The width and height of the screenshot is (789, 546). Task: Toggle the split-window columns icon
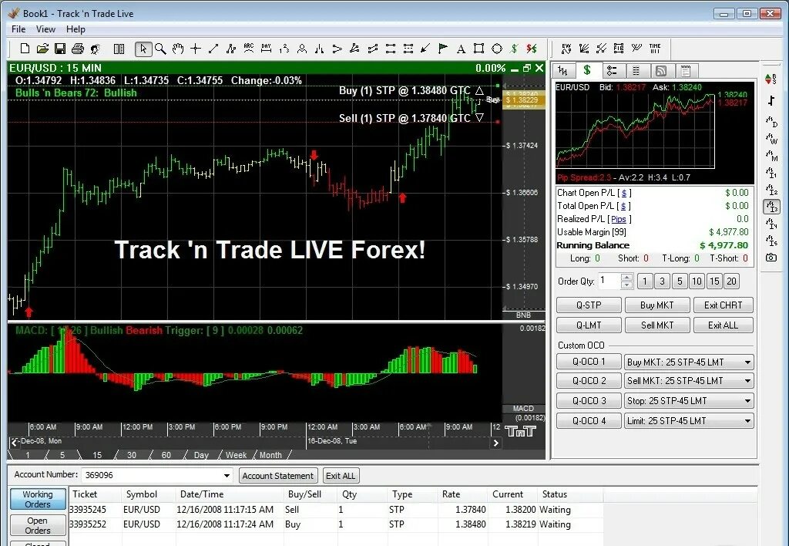119,49
